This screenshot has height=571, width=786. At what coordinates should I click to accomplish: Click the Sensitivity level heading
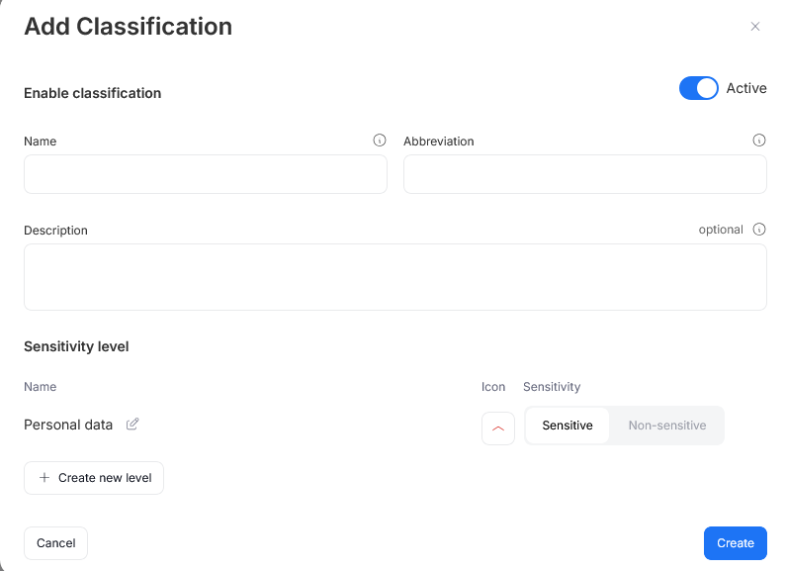[x=76, y=346]
